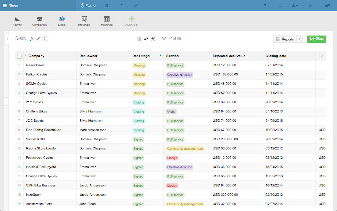Click the feed icon beside Deals
This screenshot has height=211, width=337.
[32, 39]
